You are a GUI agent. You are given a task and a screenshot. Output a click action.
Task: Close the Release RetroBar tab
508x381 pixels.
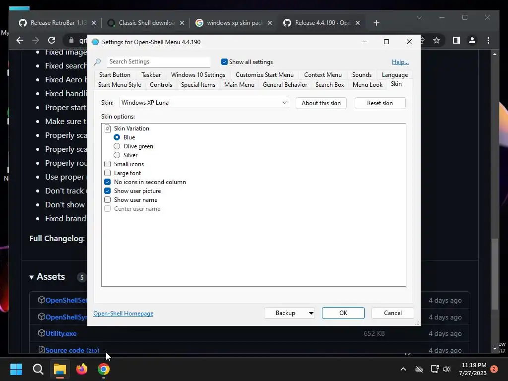pos(94,23)
